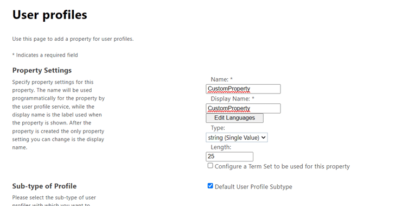The image size is (415, 206).
Task: Click the Sub-type of Profile heading
Action: [44, 186]
